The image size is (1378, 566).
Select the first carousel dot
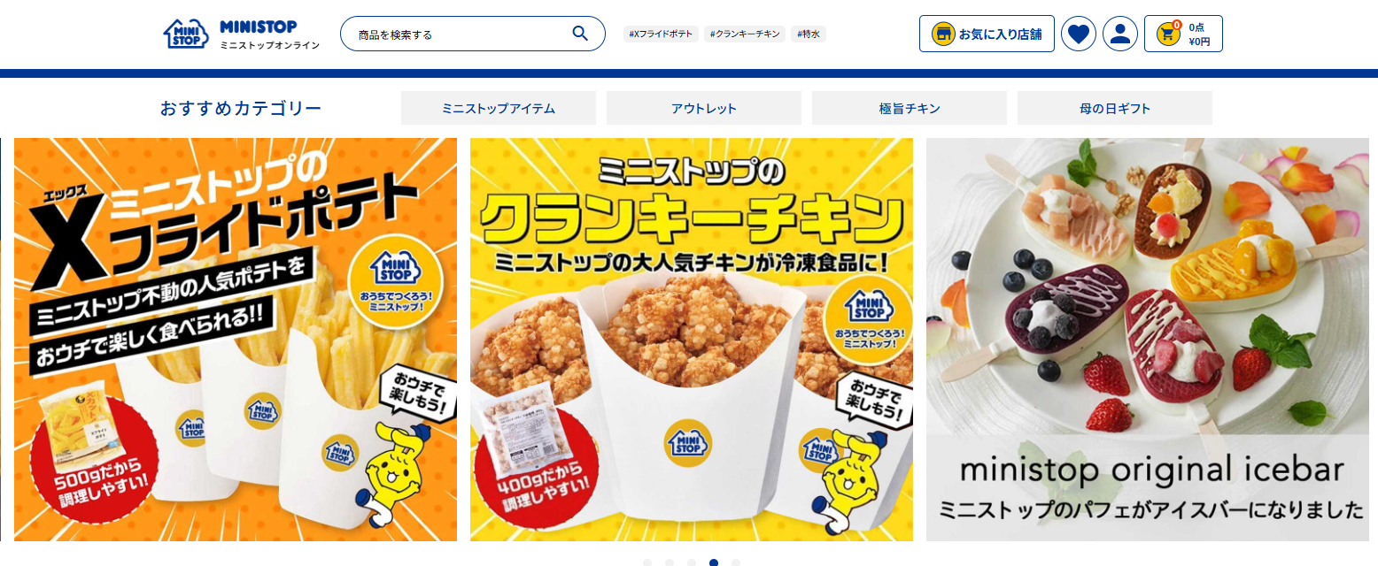(647, 562)
